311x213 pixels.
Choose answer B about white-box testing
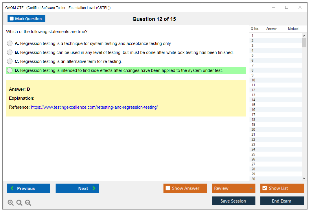tap(10, 52)
